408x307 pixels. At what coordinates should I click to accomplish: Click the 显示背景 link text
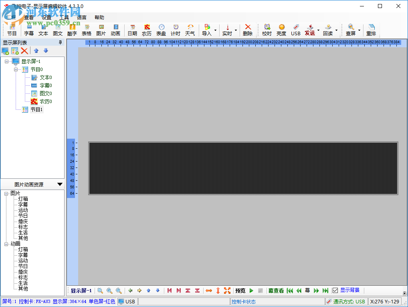(x=350, y=290)
